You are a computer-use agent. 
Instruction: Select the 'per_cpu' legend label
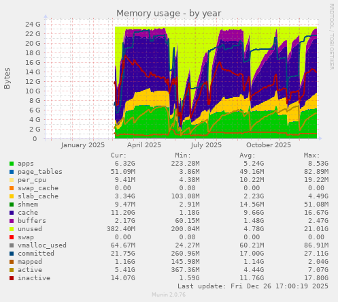click(32, 180)
